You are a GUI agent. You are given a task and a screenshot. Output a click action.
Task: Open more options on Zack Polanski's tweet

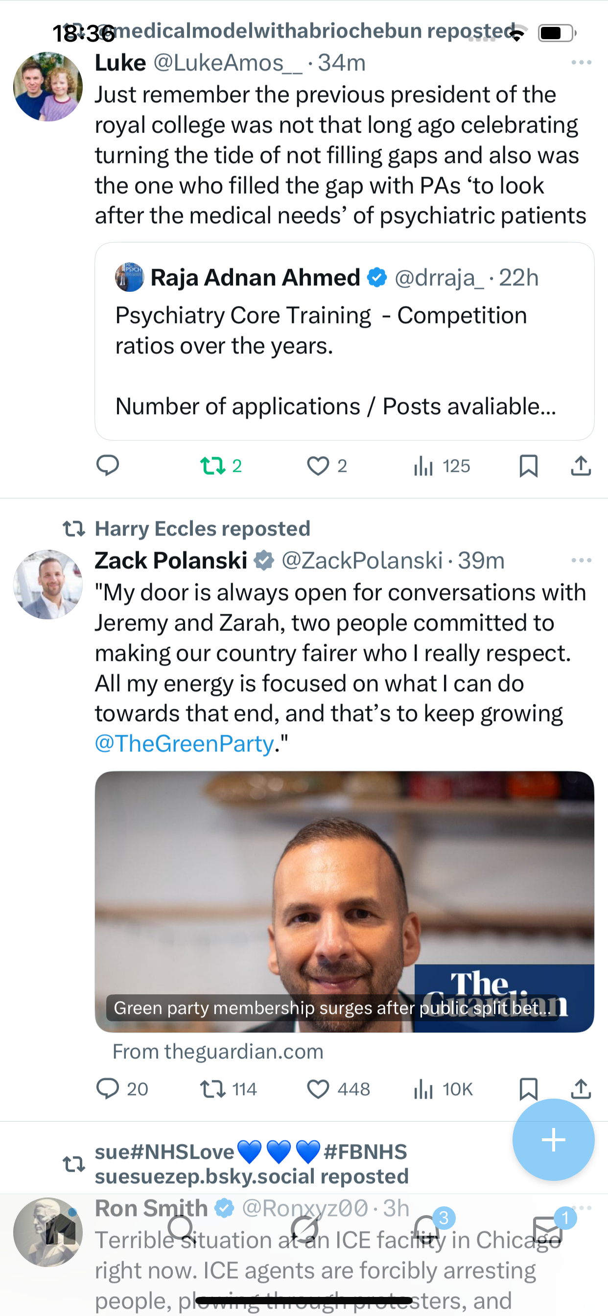582,561
